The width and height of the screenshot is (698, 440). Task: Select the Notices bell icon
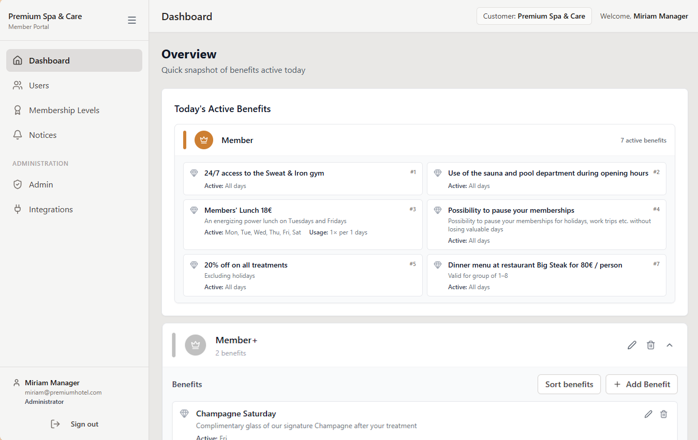point(18,135)
